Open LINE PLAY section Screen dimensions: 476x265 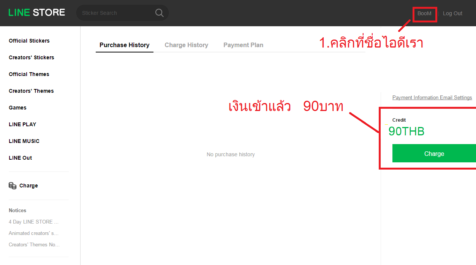[x=22, y=124]
